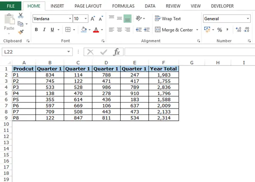
Task: Click the Cut scissors icon
Action: pos(21,16)
